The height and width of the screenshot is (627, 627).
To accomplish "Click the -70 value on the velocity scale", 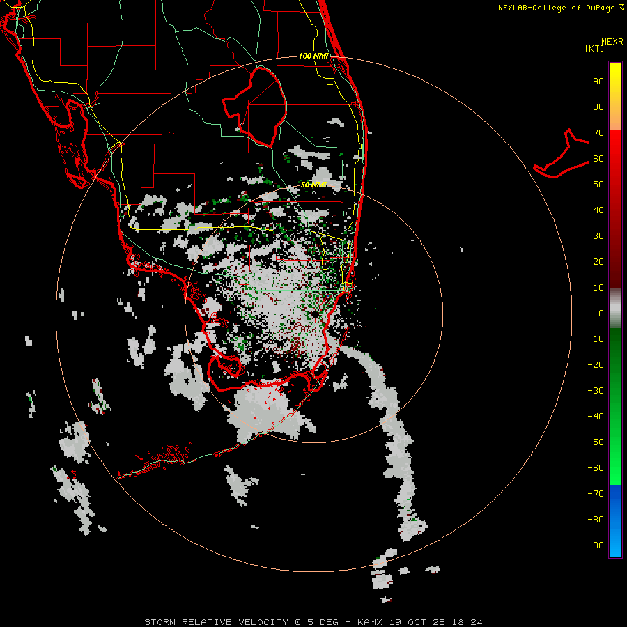I will point(596,494).
